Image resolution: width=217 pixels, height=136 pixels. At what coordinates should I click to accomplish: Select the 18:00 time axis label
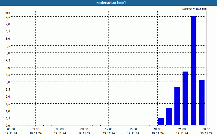(x=158, y=129)
